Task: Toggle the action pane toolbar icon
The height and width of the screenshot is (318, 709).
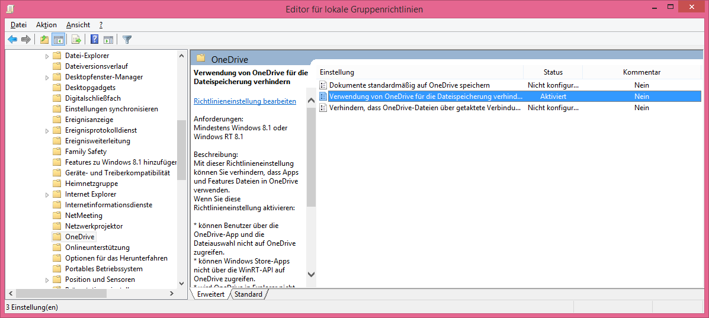Action: pos(108,40)
